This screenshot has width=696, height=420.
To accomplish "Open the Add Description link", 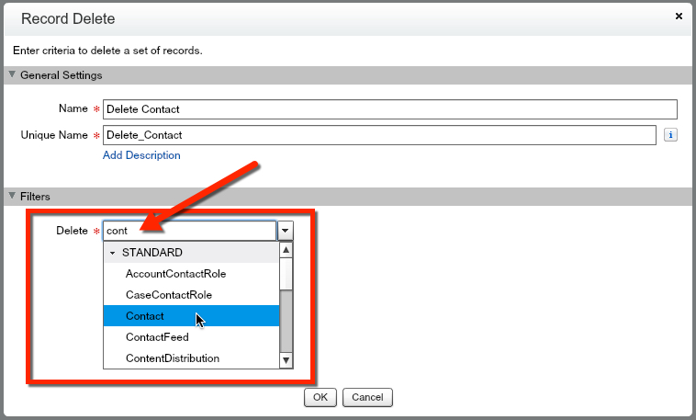I will click(x=141, y=155).
